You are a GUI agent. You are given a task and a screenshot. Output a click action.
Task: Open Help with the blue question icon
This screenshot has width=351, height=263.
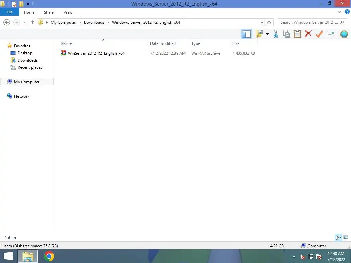[347, 12]
